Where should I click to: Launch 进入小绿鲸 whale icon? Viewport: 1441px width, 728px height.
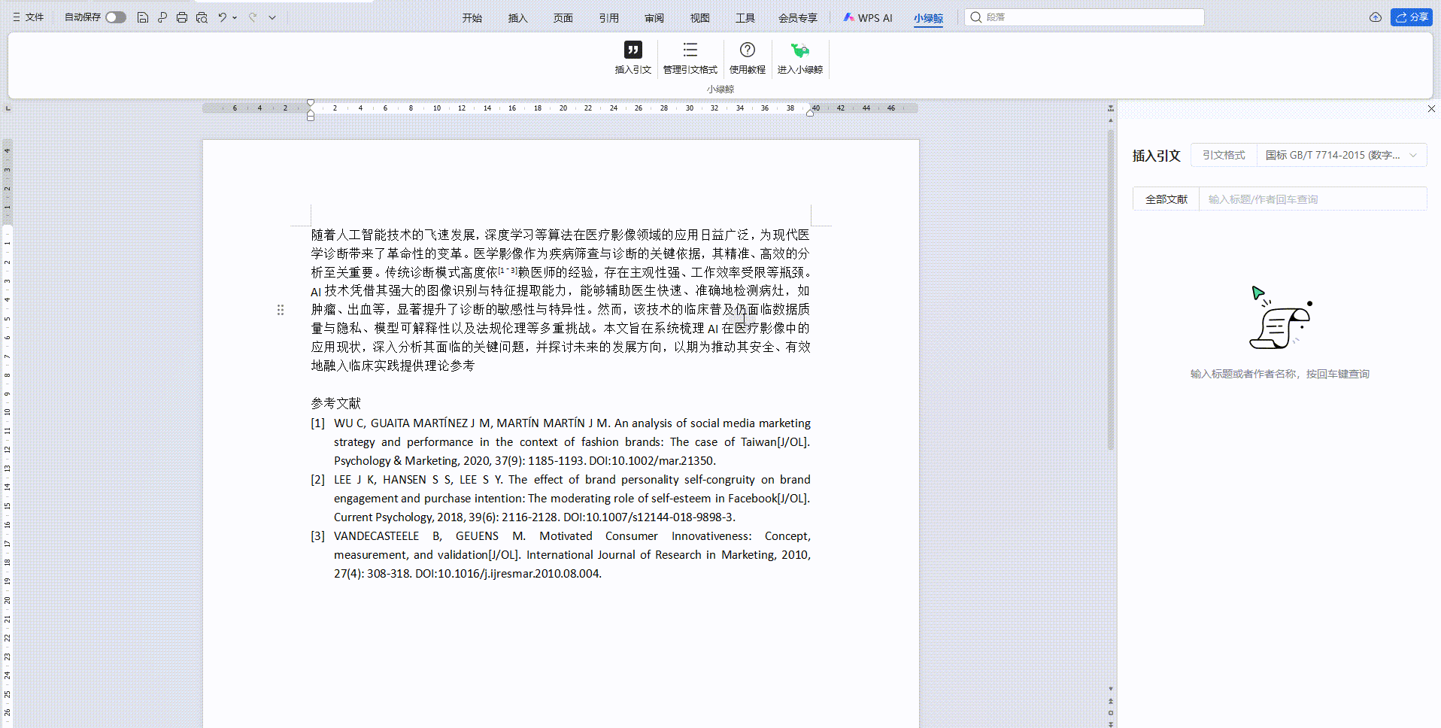point(799,50)
